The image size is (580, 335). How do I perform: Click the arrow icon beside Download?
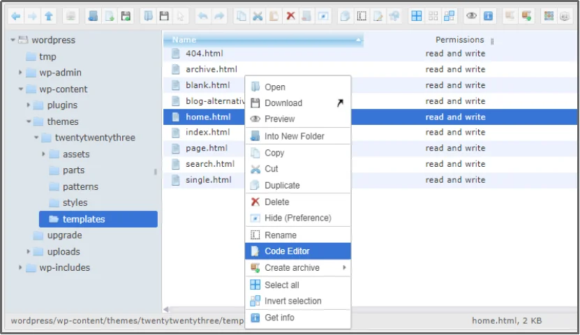point(340,103)
